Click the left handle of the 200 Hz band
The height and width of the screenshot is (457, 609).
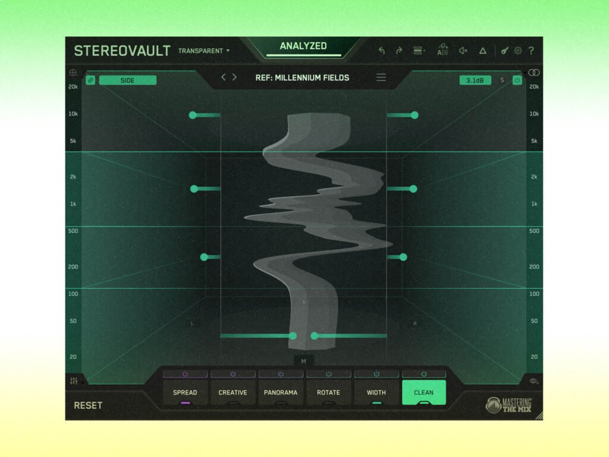coord(204,257)
